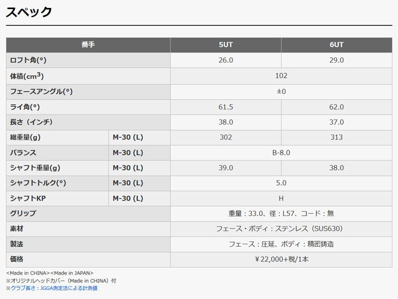Select the B-8.0 balance value
The image size is (398, 299).
[x=281, y=153]
